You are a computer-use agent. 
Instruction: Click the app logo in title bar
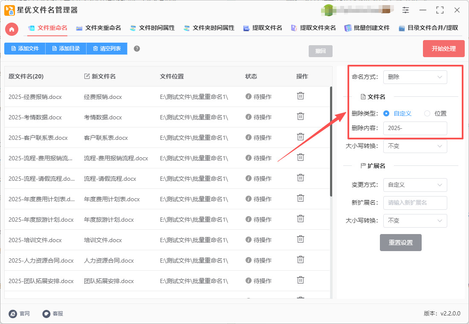9,10
